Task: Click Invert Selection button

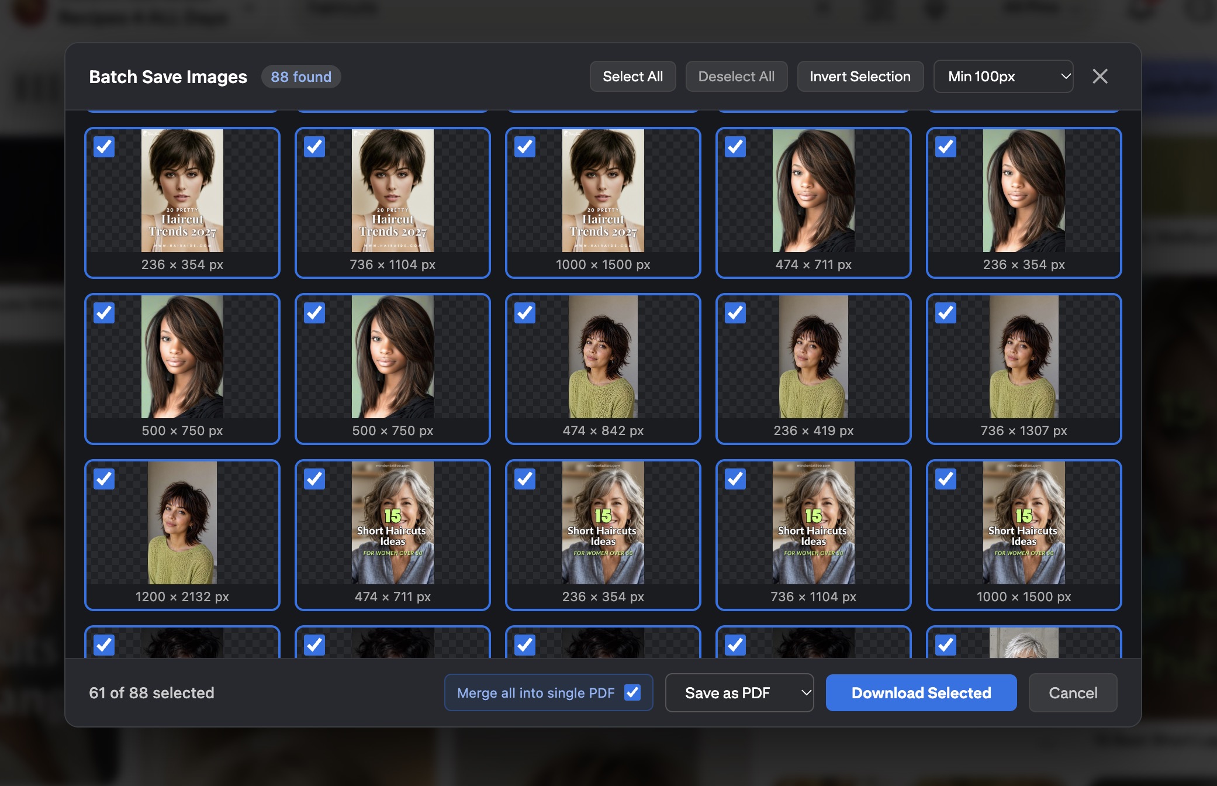Action: point(860,77)
